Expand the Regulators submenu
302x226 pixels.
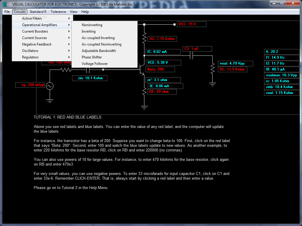coord(43,57)
